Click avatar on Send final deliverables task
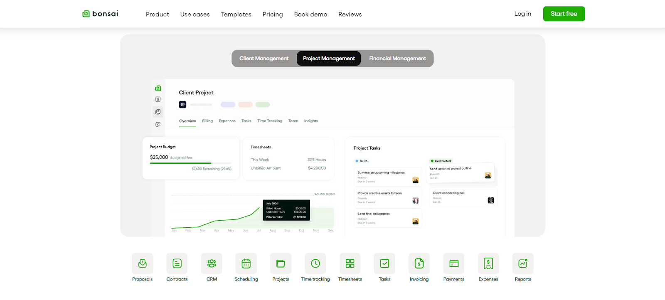The image size is (665, 300). point(416,221)
